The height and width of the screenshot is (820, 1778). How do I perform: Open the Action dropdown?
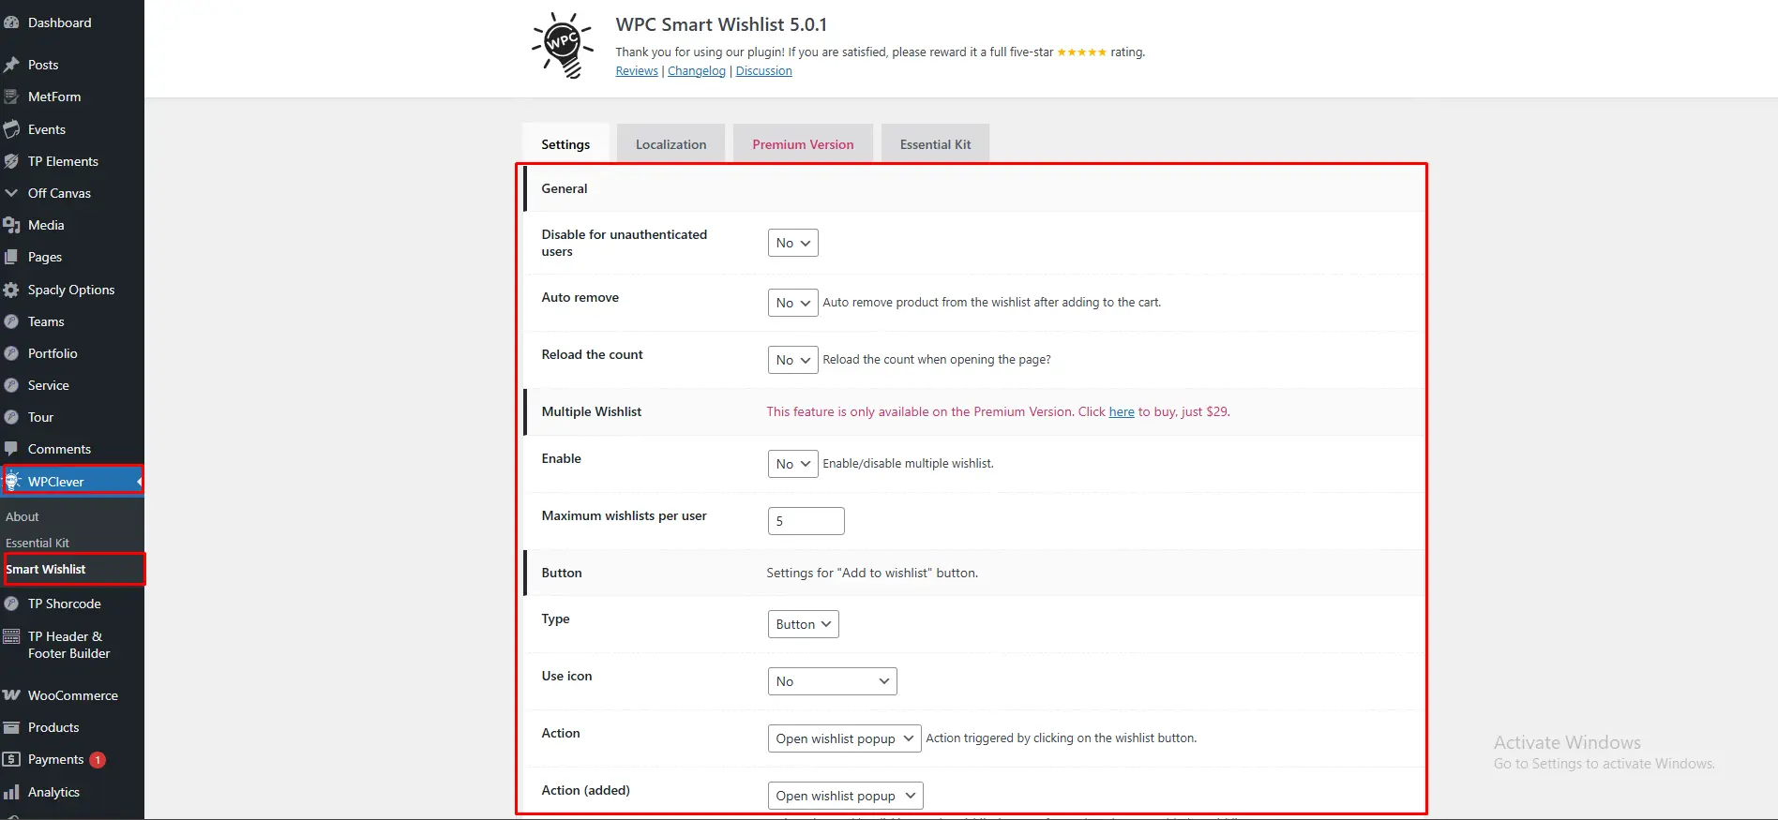point(844,738)
